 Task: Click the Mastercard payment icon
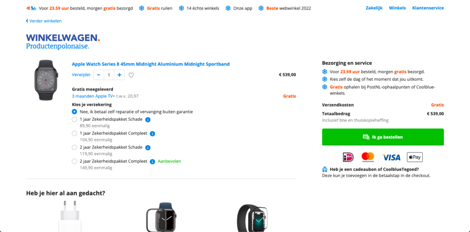pos(368,157)
